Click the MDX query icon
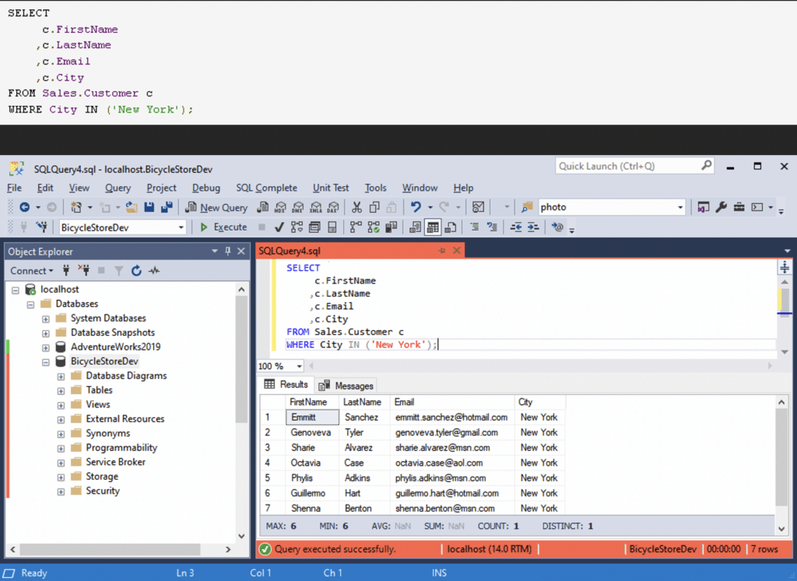The width and height of the screenshot is (797, 581). 280,207
